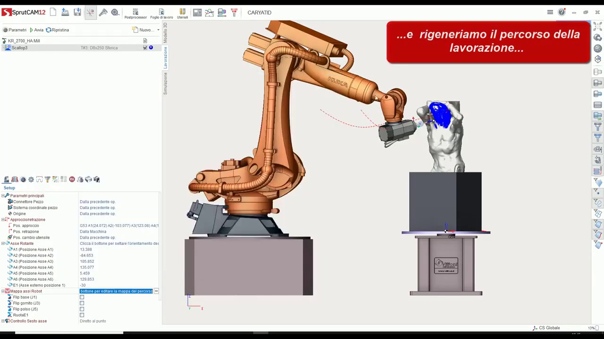Click the Parametri button
Image resolution: width=604 pixels, height=339 pixels.
(15, 30)
